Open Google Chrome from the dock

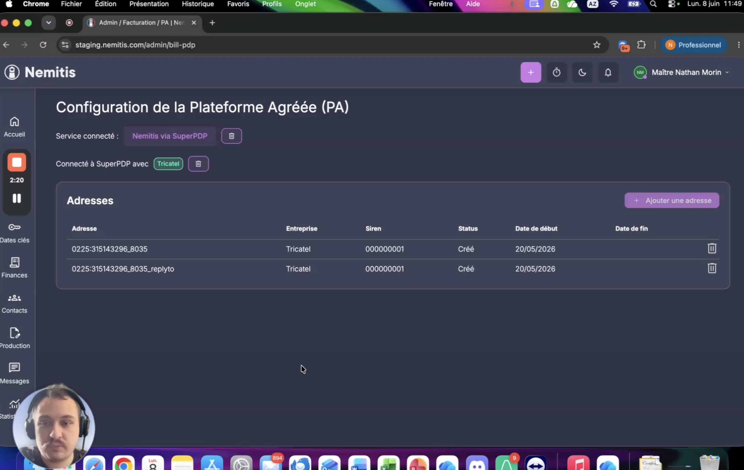[124, 463]
